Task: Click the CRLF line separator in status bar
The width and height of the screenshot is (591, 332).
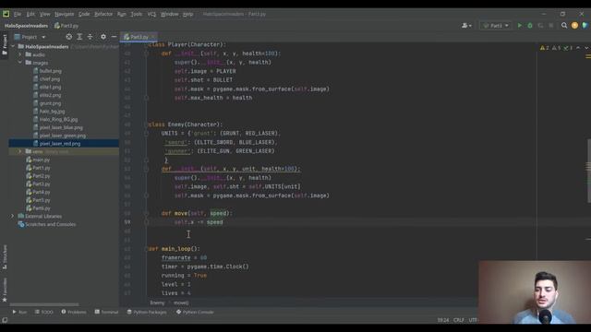Action: [459, 320]
